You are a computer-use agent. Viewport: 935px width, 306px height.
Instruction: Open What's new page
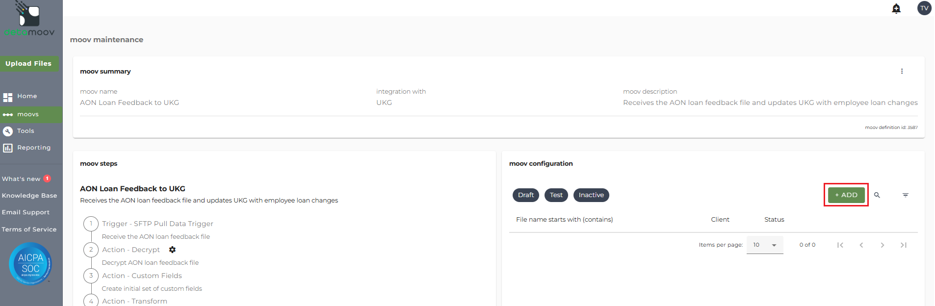pos(21,179)
